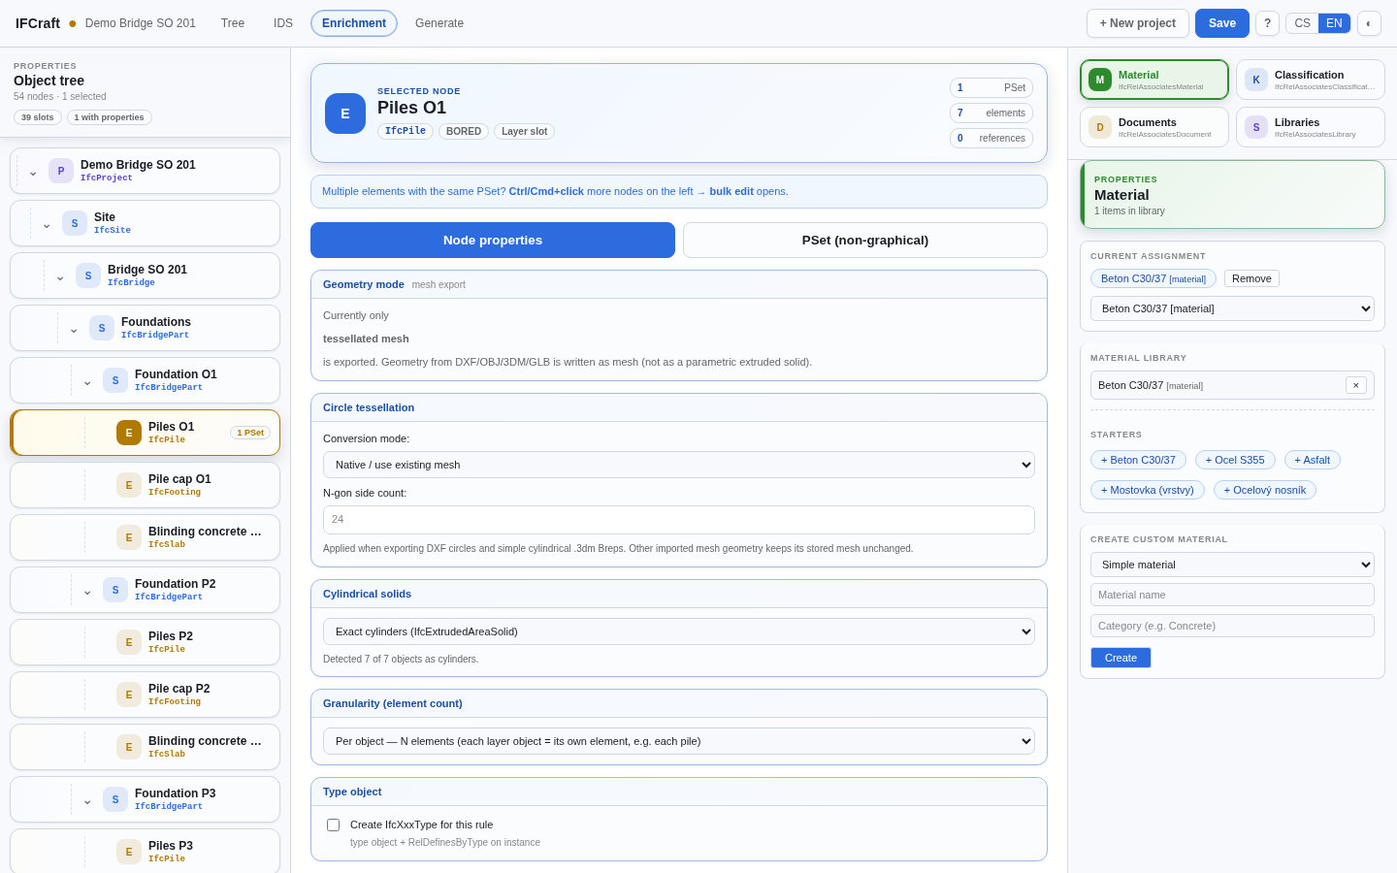Collapse the Site tree node
1397x873 pixels.
[47, 224]
